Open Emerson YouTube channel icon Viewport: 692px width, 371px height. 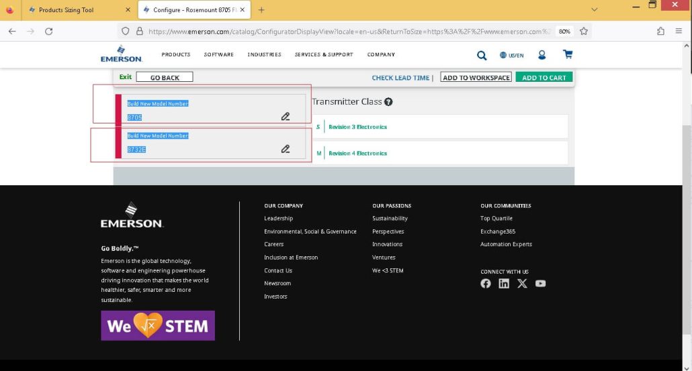coord(540,283)
